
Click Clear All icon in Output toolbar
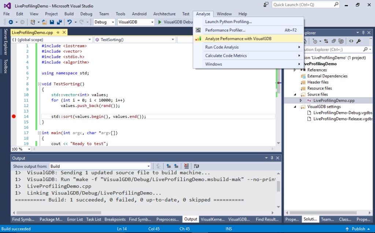[186, 166]
